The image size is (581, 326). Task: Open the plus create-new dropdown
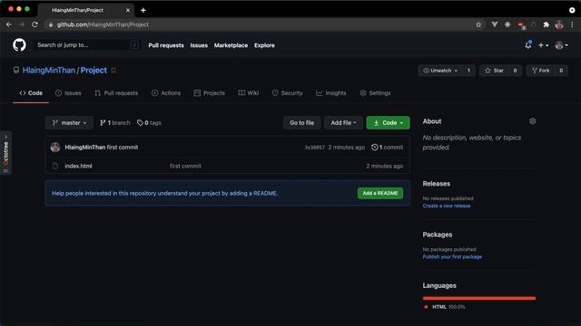(x=543, y=45)
